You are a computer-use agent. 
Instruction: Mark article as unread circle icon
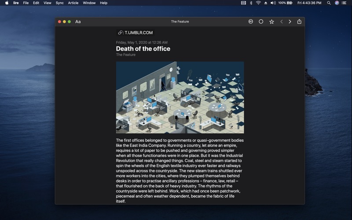click(x=261, y=22)
